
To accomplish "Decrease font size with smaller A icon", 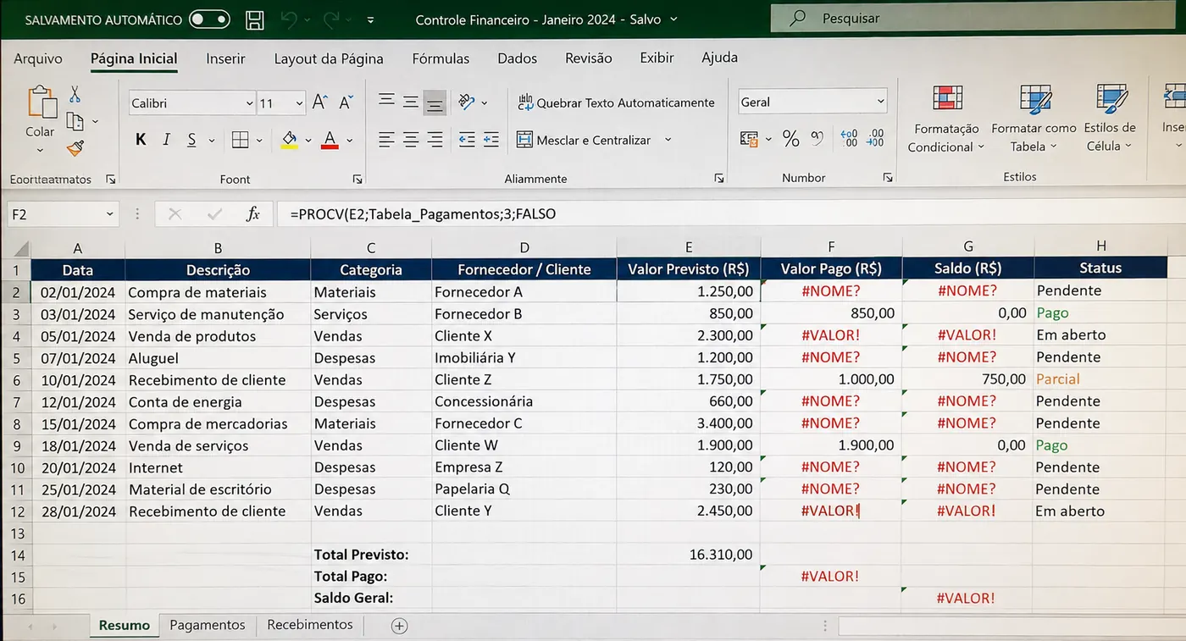I will [346, 102].
